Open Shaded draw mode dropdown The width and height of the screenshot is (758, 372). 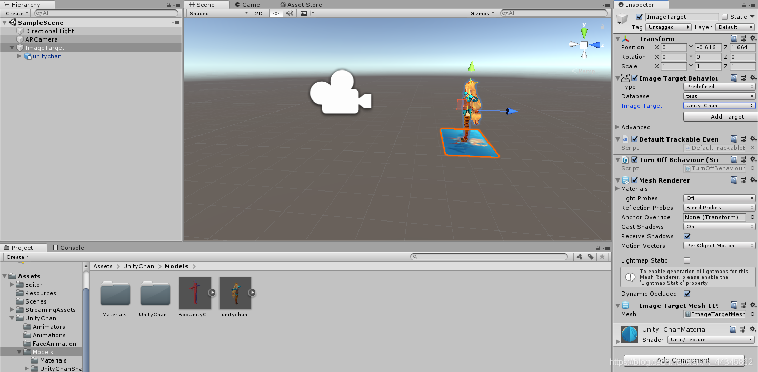[x=218, y=13]
